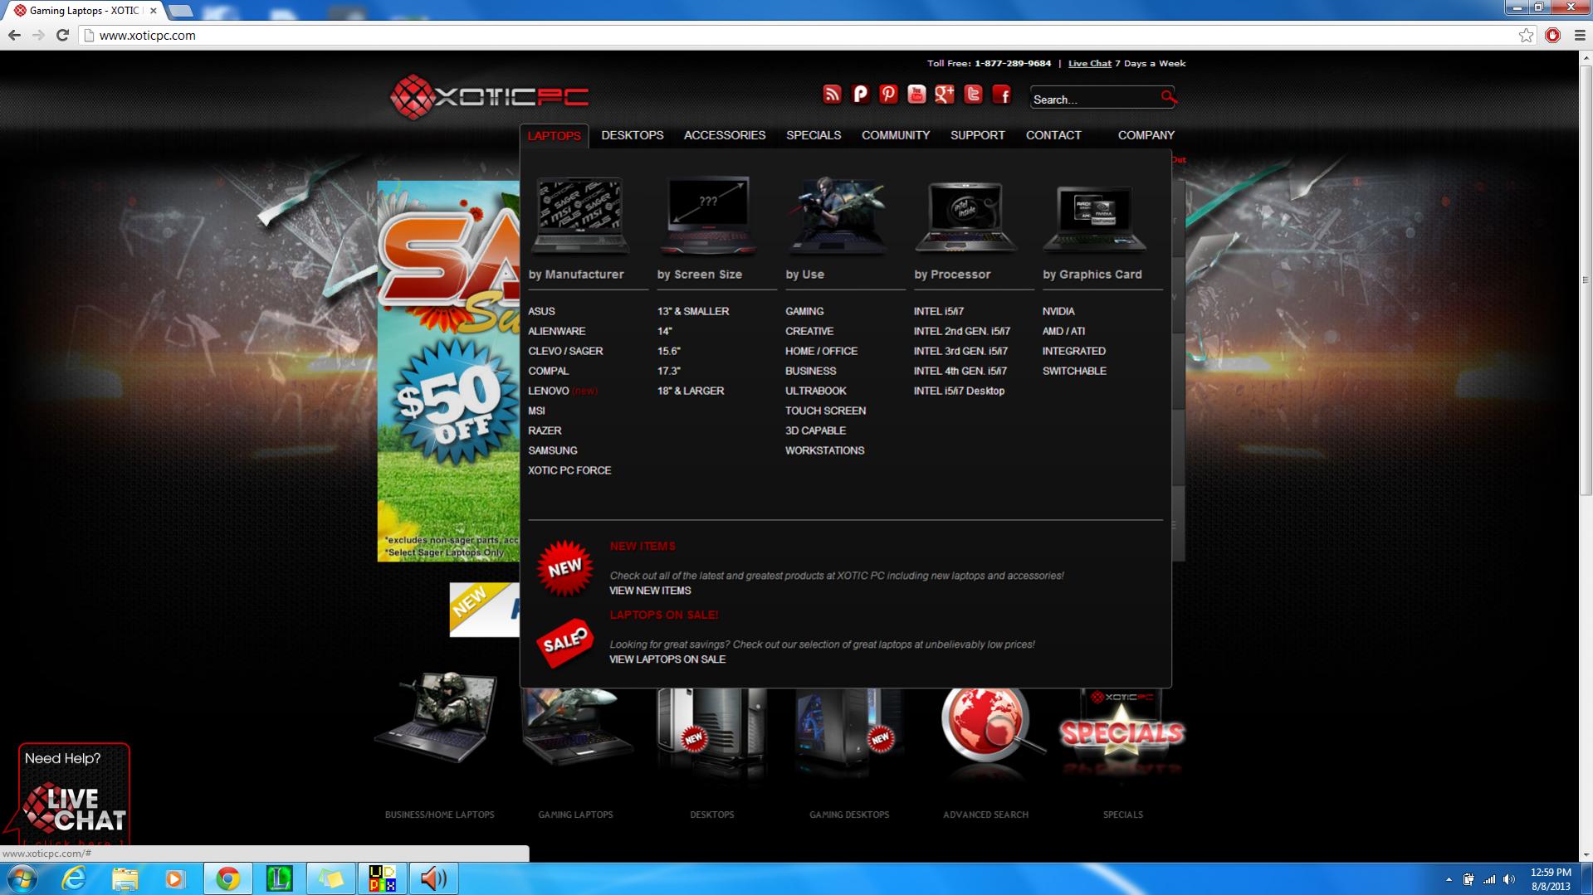The height and width of the screenshot is (895, 1593).
Task: Select NVIDIA under by Graphics Card
Action: [x=1058, y=311]
